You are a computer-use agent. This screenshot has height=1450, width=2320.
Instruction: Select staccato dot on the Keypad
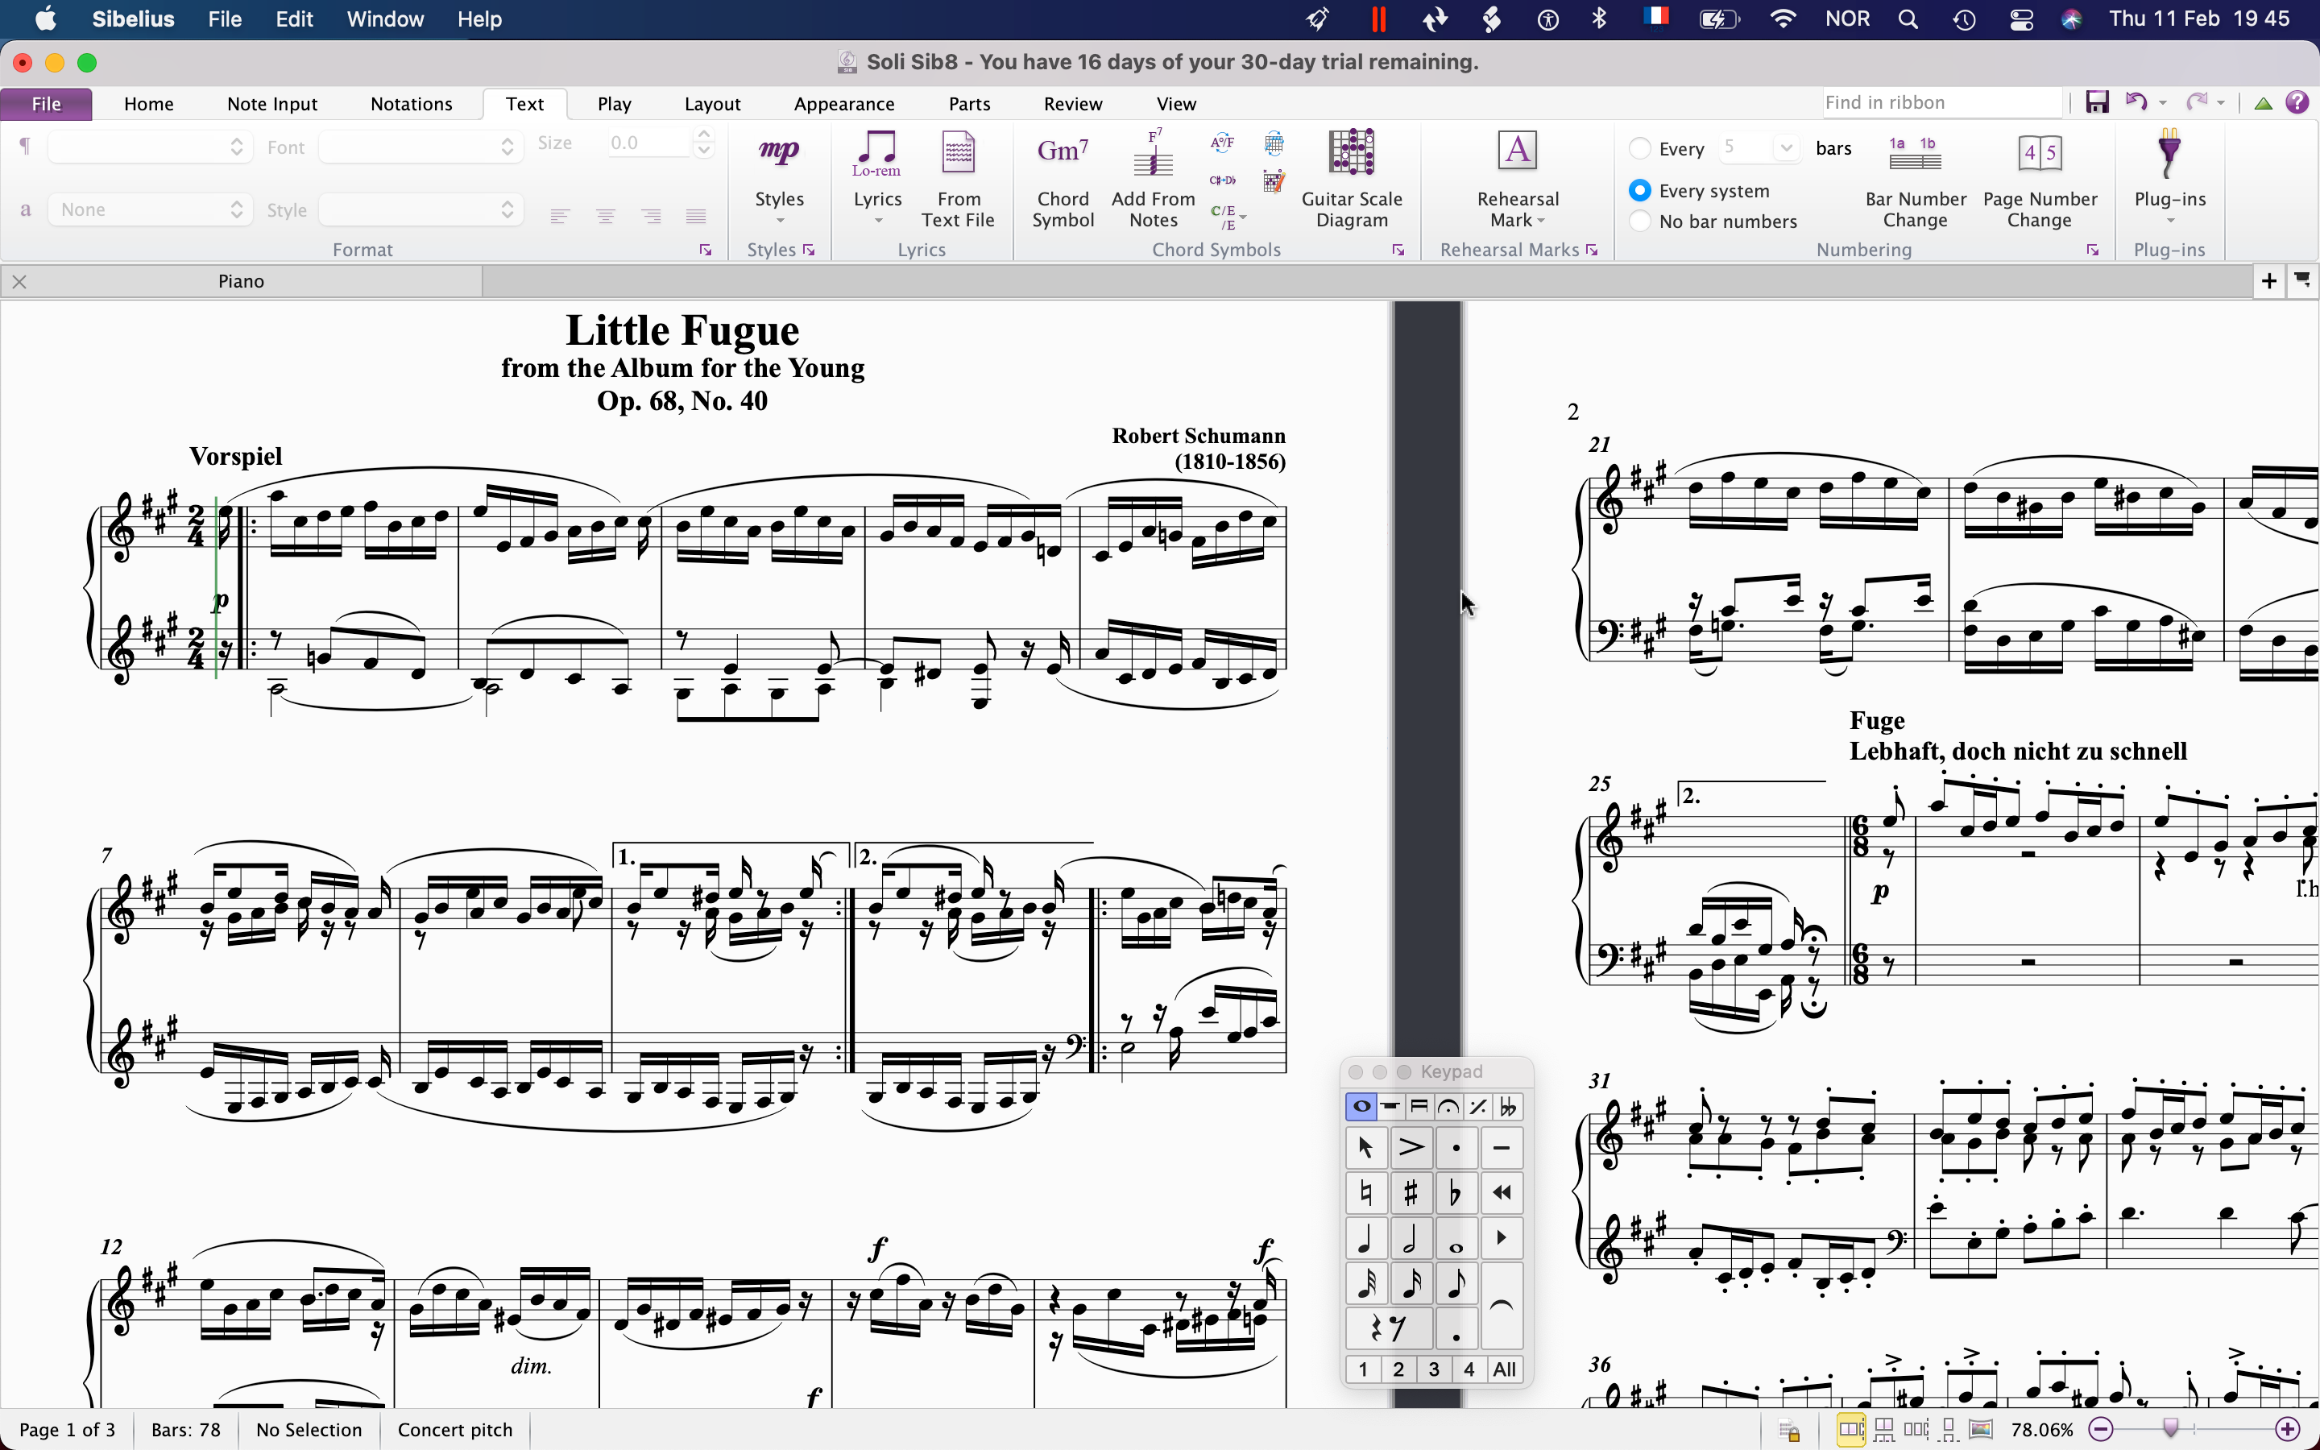tap(1456, 1147)
